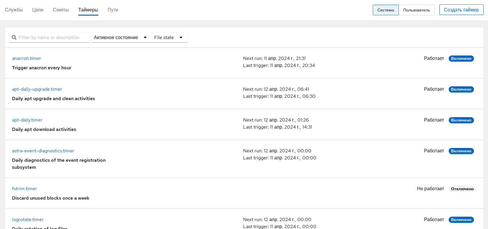
Task: Expand the Активное состояние dropdown
Action: point(121,37)
